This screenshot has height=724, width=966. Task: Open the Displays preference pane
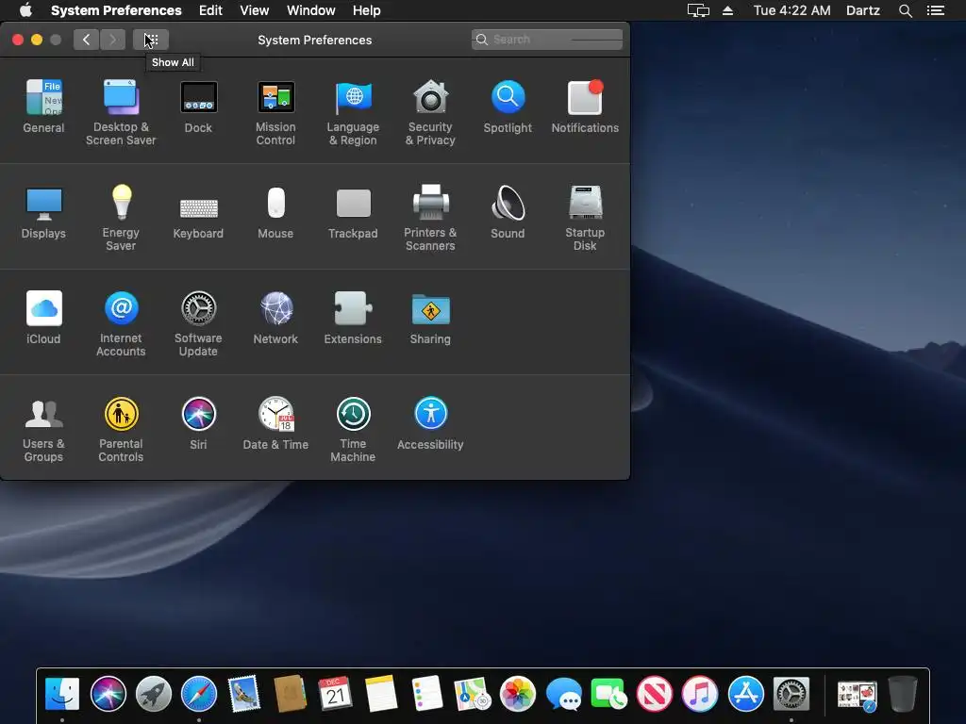tap(43, 212)
